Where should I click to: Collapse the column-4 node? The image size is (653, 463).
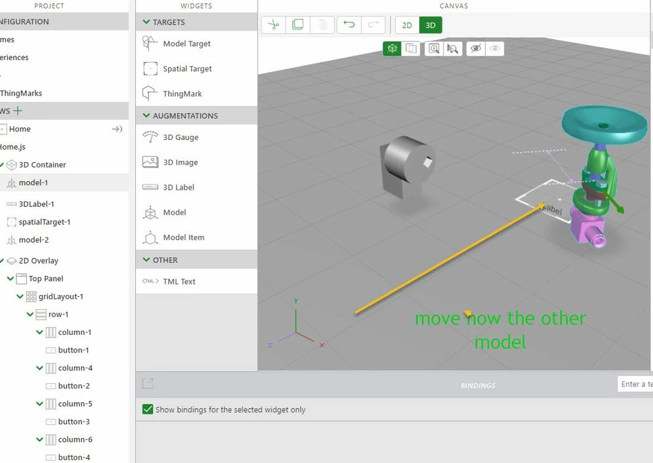40,368
